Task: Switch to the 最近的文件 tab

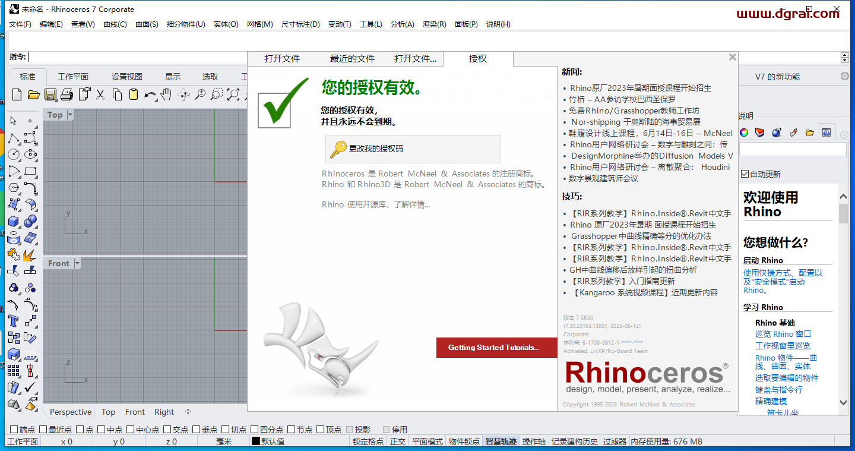Action: pos(353,59)
